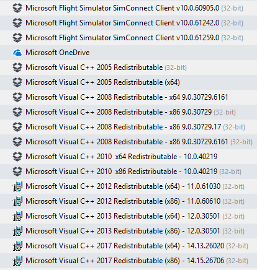
Task: Click installer icon for Visual C++ 2013 (x64)
Action: point(17,216)
